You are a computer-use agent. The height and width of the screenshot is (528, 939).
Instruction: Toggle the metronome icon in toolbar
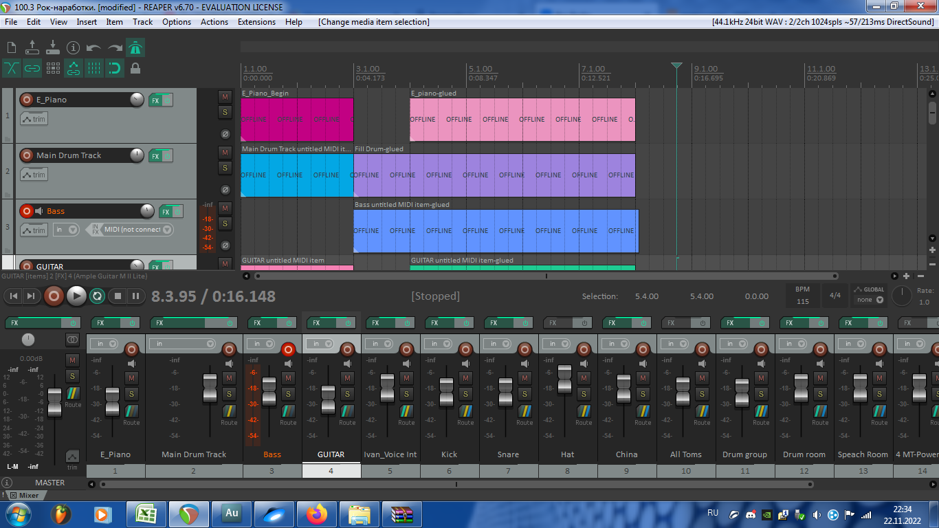[x=135, y=47]
